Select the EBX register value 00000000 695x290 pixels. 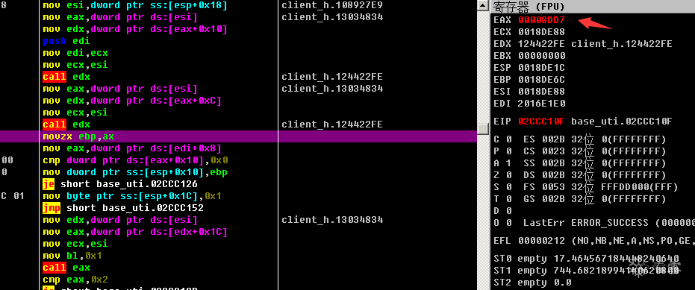coord(542,56)
